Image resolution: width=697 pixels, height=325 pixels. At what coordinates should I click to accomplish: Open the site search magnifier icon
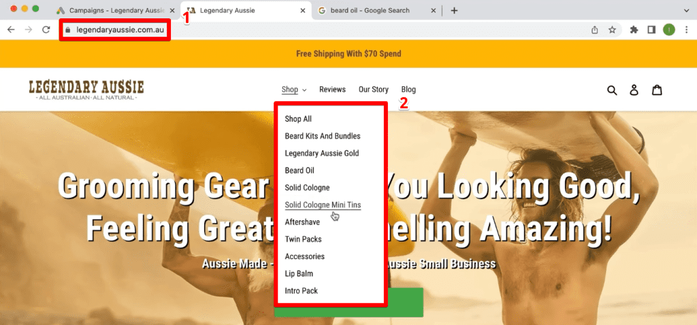click(612, 90)
